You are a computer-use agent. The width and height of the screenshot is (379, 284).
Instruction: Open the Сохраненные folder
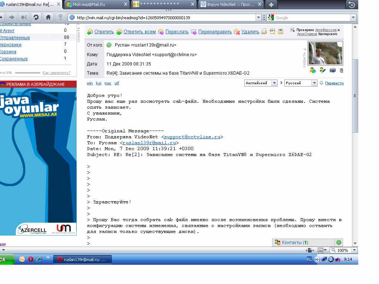(14, 59)
